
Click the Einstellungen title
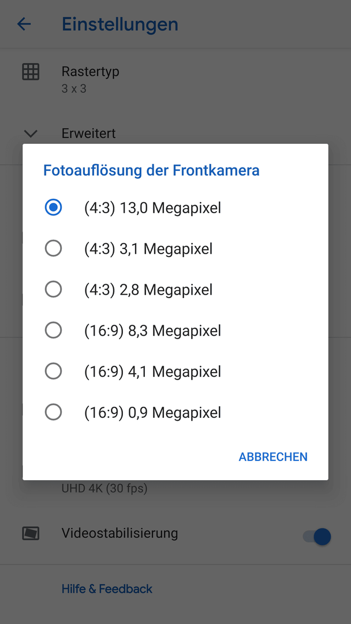click(x=120, y=25)
